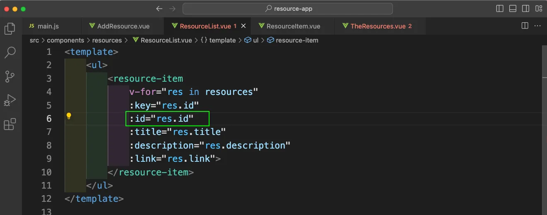Open the Run and Debug view
This screenshot has height=215, width=547.
pos(10,100)
